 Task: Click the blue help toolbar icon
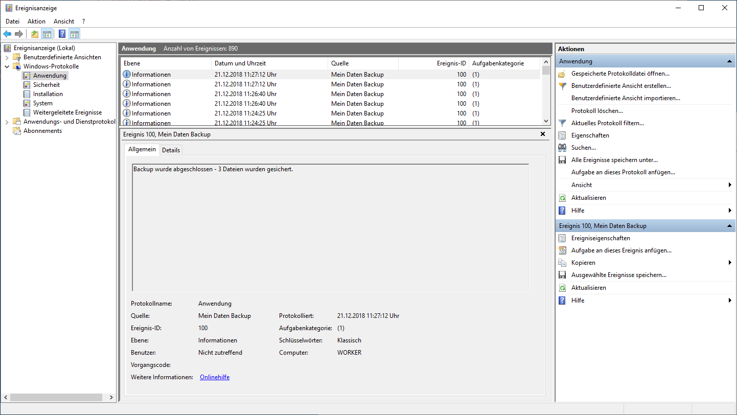tap(62, 34)
